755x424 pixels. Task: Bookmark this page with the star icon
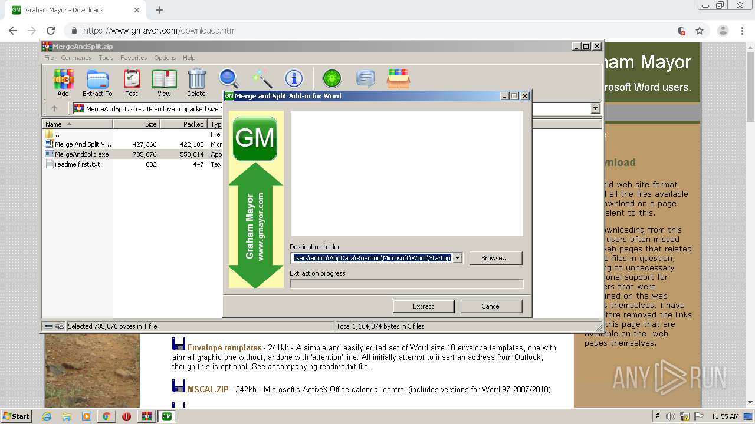[700, 31]
